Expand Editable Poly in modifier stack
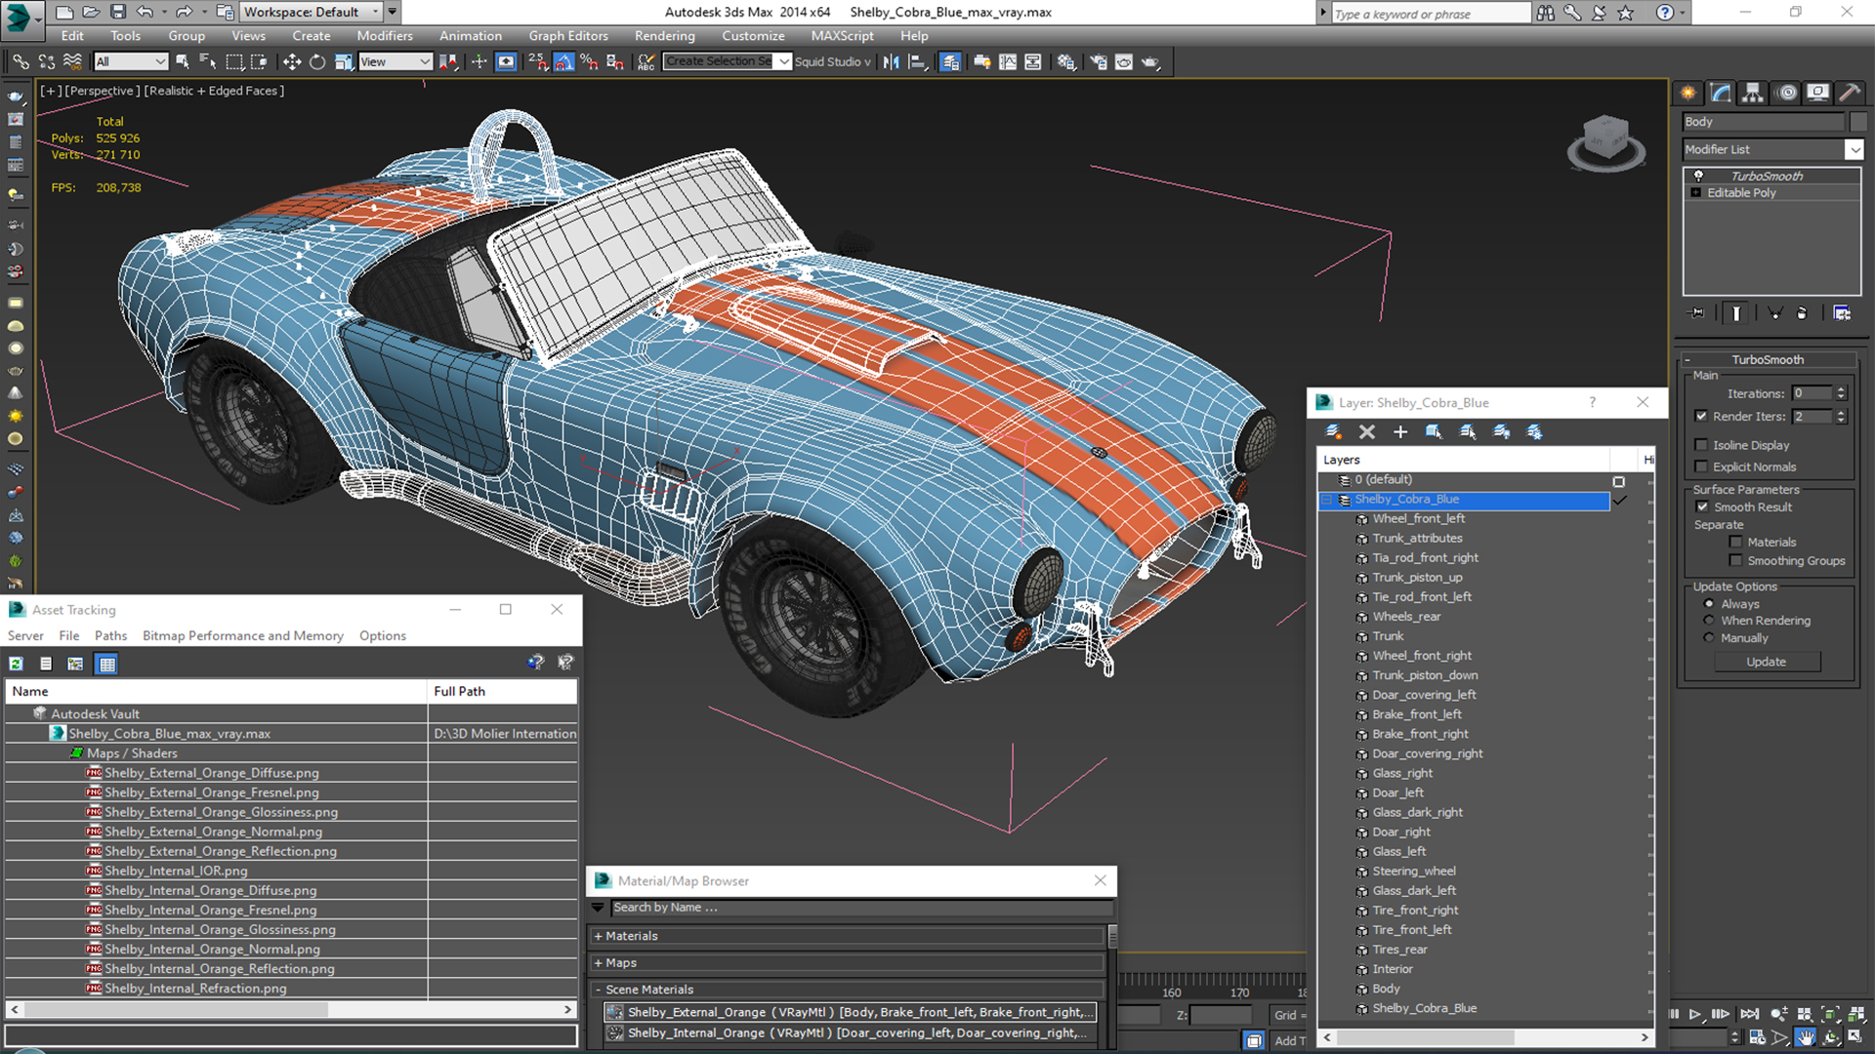1875x1054 pixels. tap(1696, 193)
